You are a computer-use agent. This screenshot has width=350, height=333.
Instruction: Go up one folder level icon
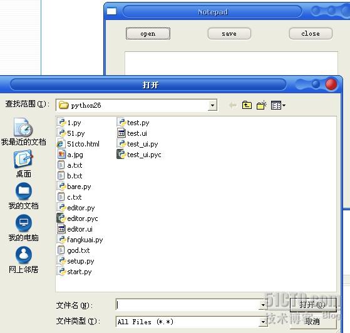coord(247,105)
